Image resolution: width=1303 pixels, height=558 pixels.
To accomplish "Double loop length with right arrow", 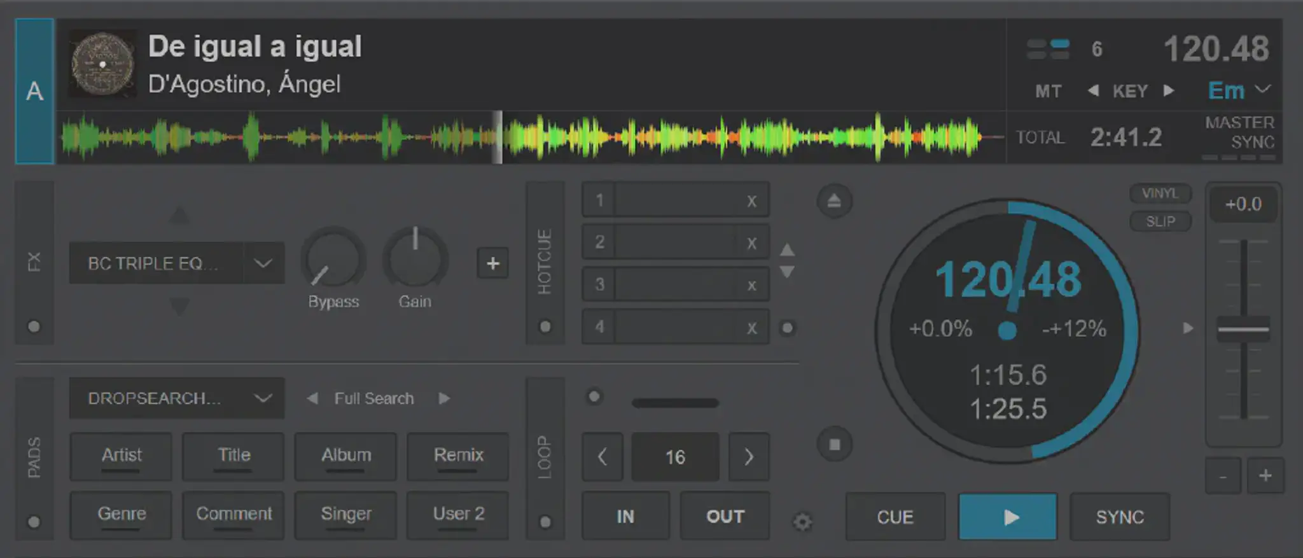I will 749,457.
